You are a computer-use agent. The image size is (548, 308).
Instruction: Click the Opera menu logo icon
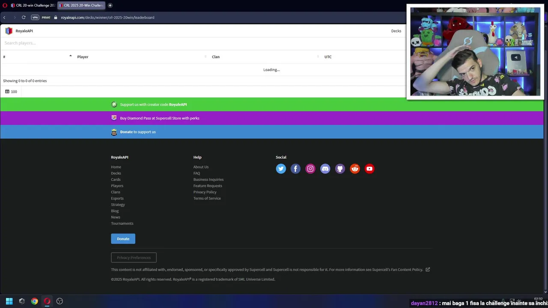[x=5, y=6]
